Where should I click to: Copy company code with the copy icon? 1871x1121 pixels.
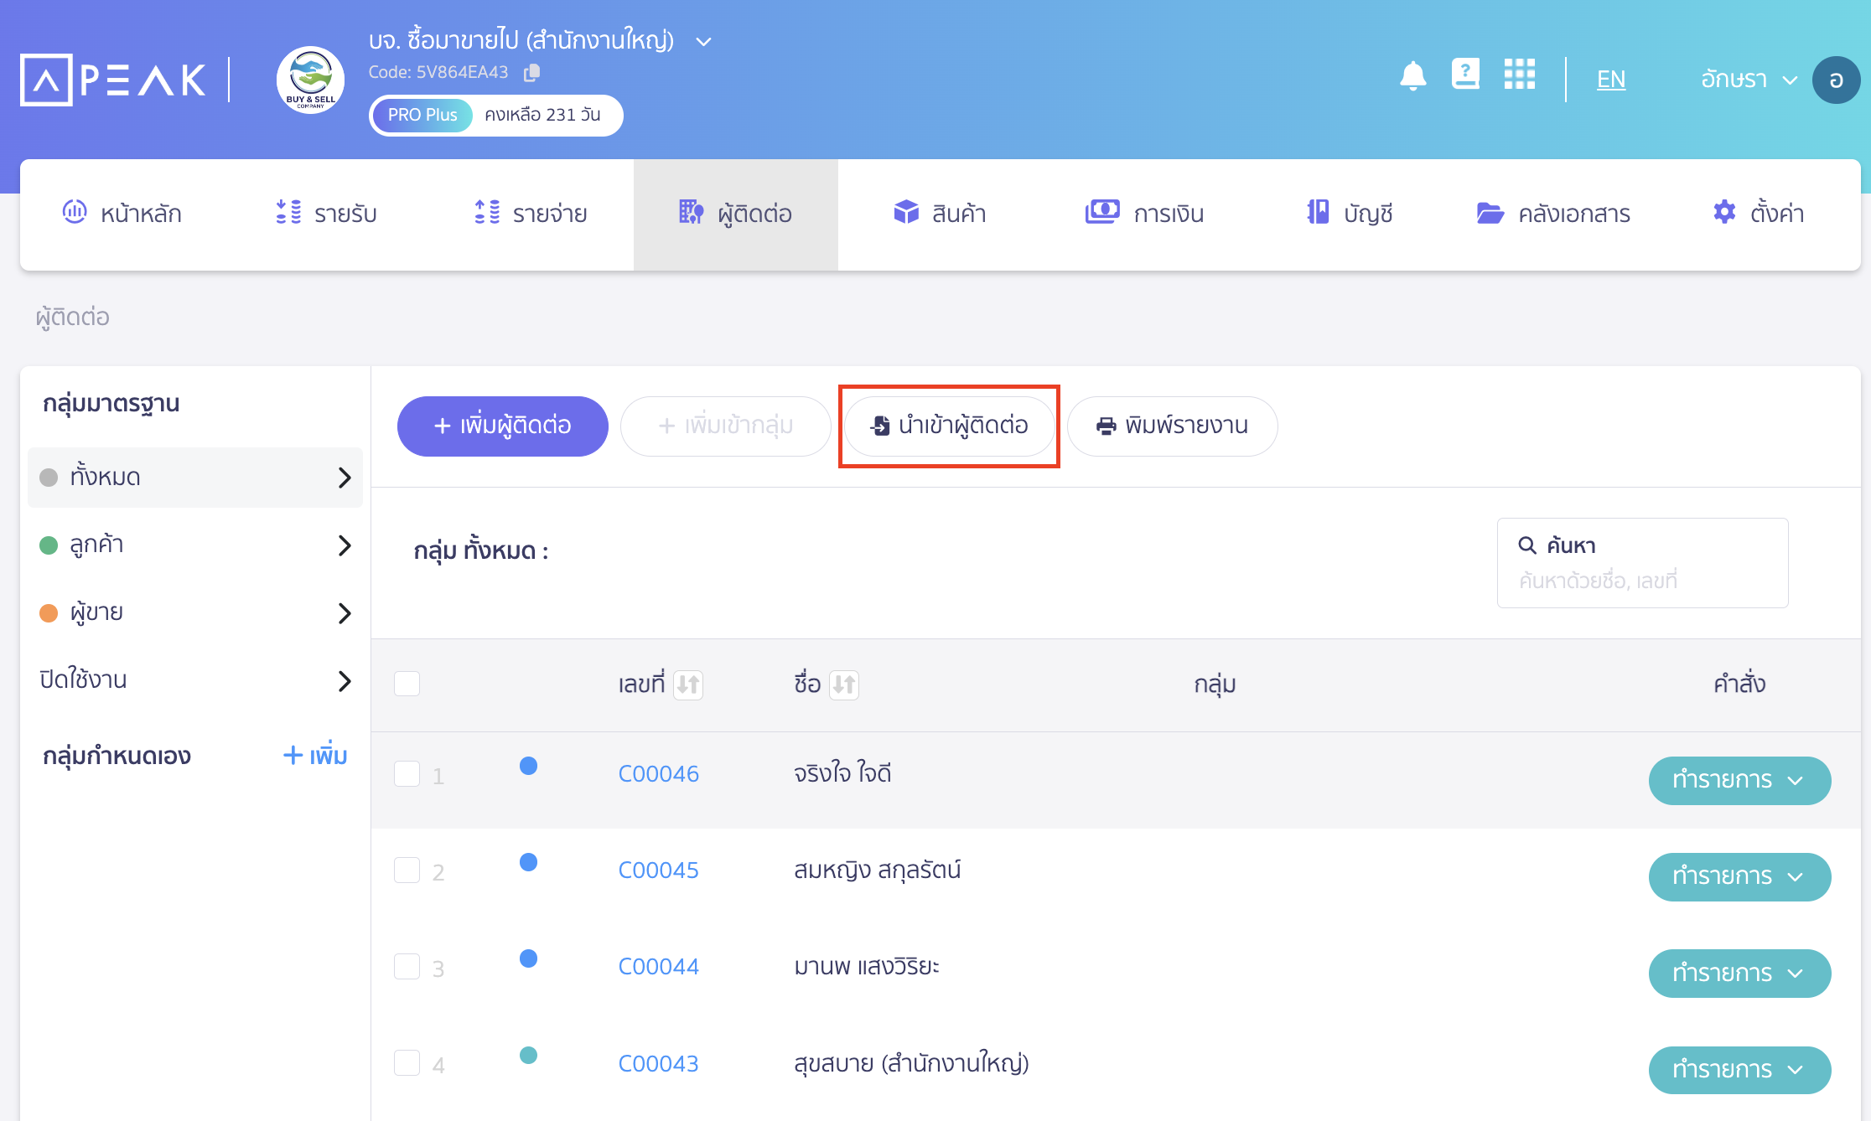coord(531,73)
